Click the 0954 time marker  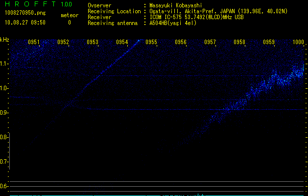coord(122,42)
